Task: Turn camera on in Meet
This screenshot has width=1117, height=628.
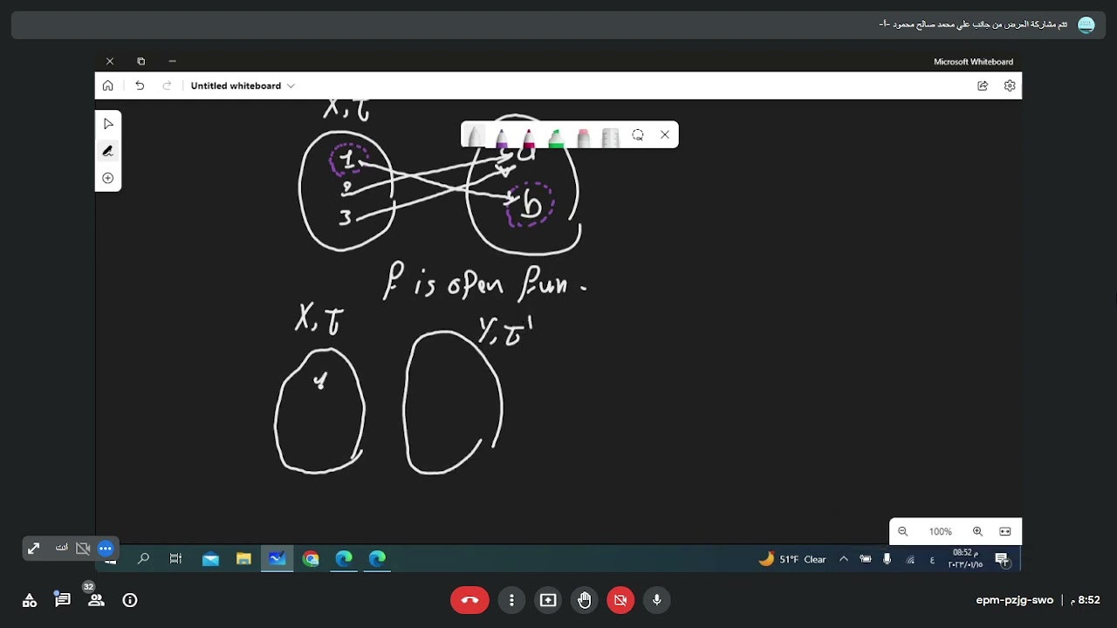Action: [620, 600]
